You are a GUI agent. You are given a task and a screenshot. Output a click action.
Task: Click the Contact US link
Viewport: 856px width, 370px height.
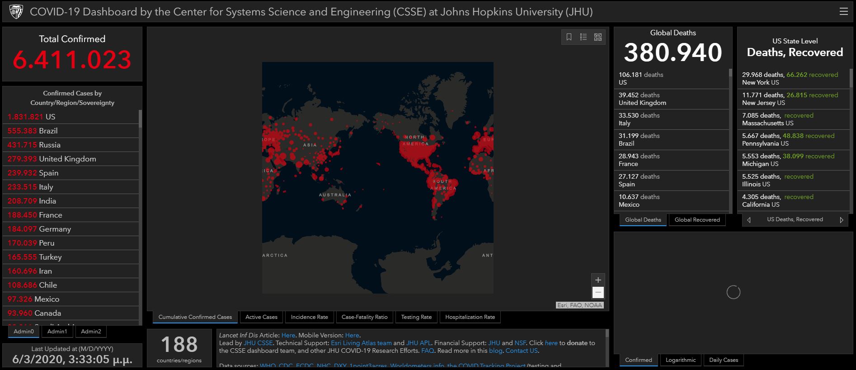(522, 351)
